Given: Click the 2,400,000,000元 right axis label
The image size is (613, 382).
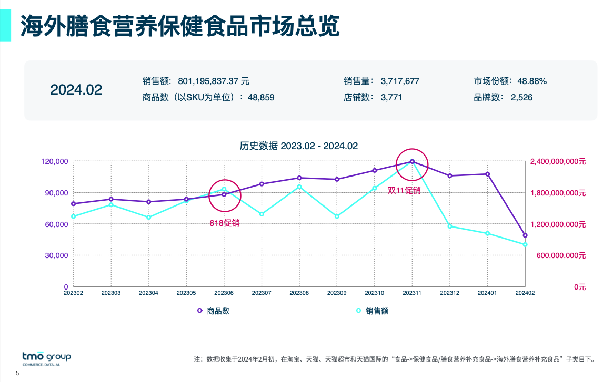Looking at the screenshot, I should click(x=558, y=162).
